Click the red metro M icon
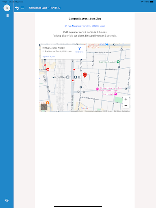Viewport: 156px width, 208px height. pyautogui.click(x=48, y=69)
